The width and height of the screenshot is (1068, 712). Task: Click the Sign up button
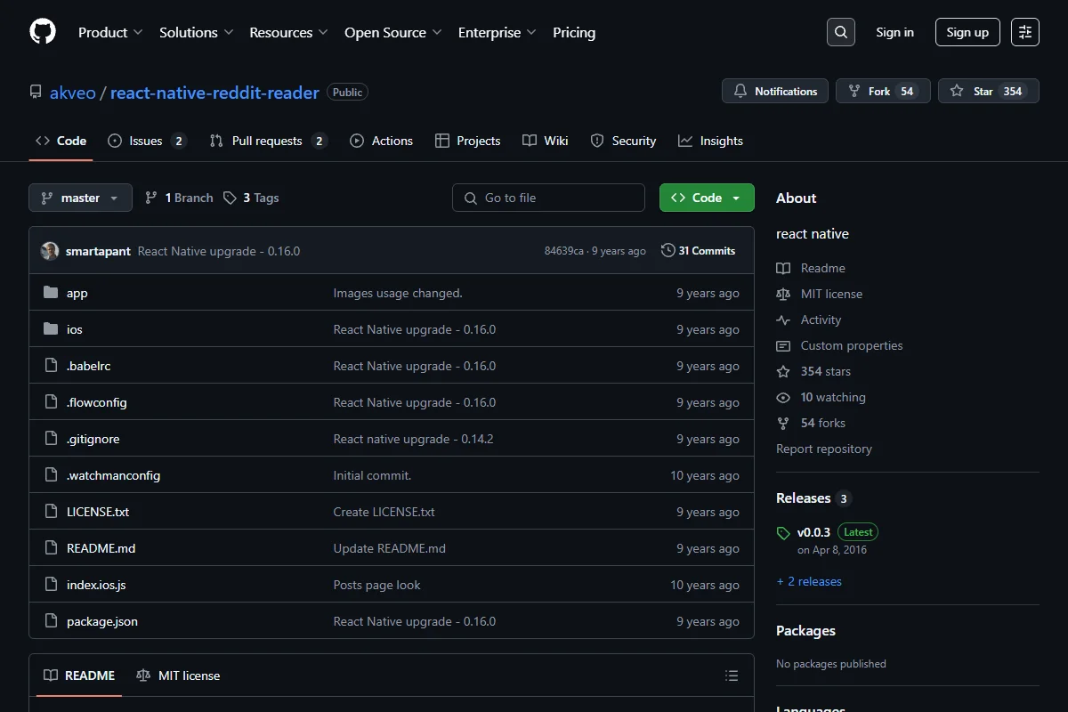pos(967,32)
